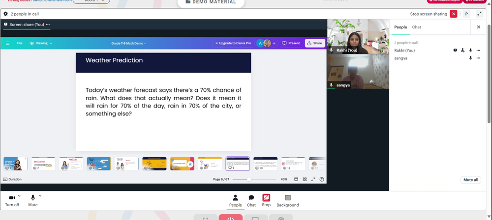Toggle Mute microphone button
This screenshot has width=492, height=220.
tap(32, 200)
